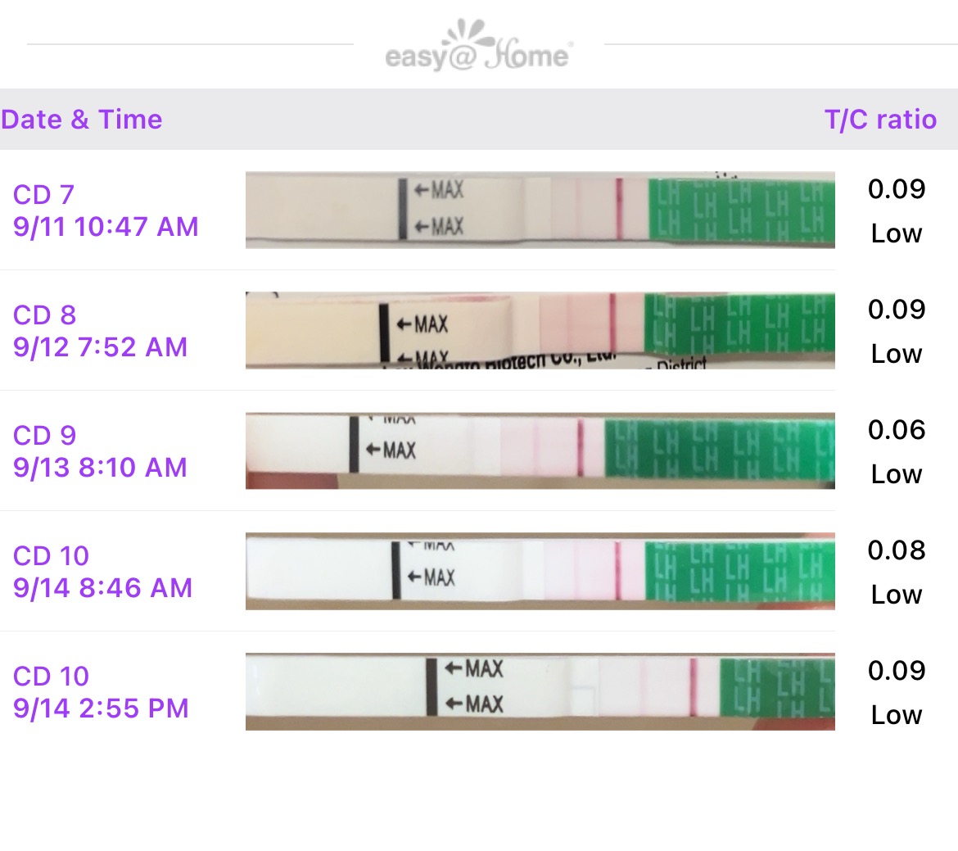Select the T/C ratio column header
Image resolution: width=958 pixels, height=851 pixels.
click(880, 120)
